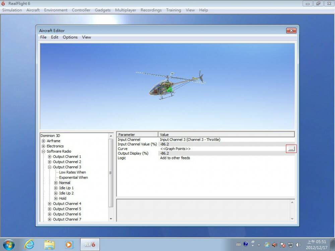
Task: Expand Output Channel 7 node
Action: click(x=50, y=220)
